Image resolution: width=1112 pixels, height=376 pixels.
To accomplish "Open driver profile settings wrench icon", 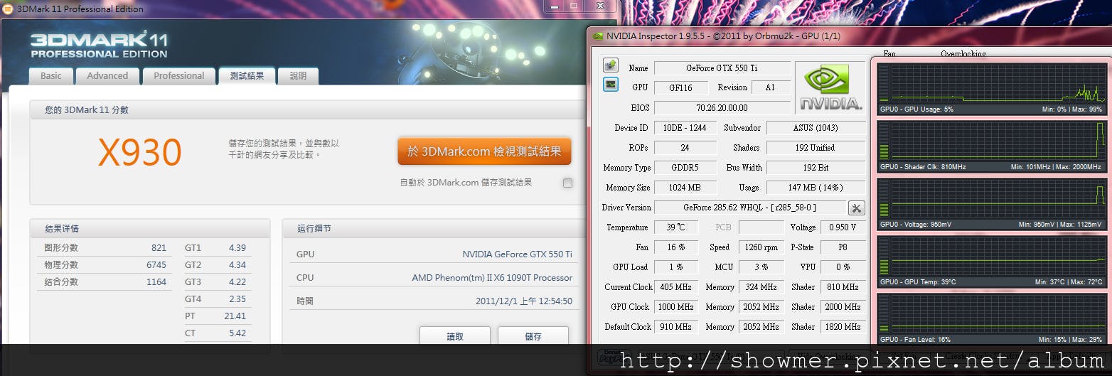I will 857,208.
